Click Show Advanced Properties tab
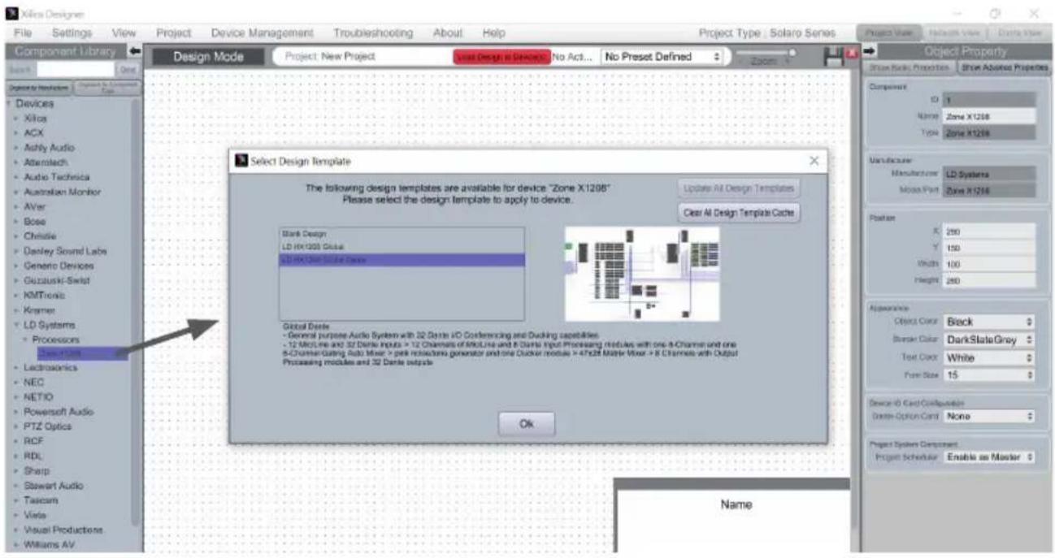Screen dimensions: 1055x558 (1004, 67)
